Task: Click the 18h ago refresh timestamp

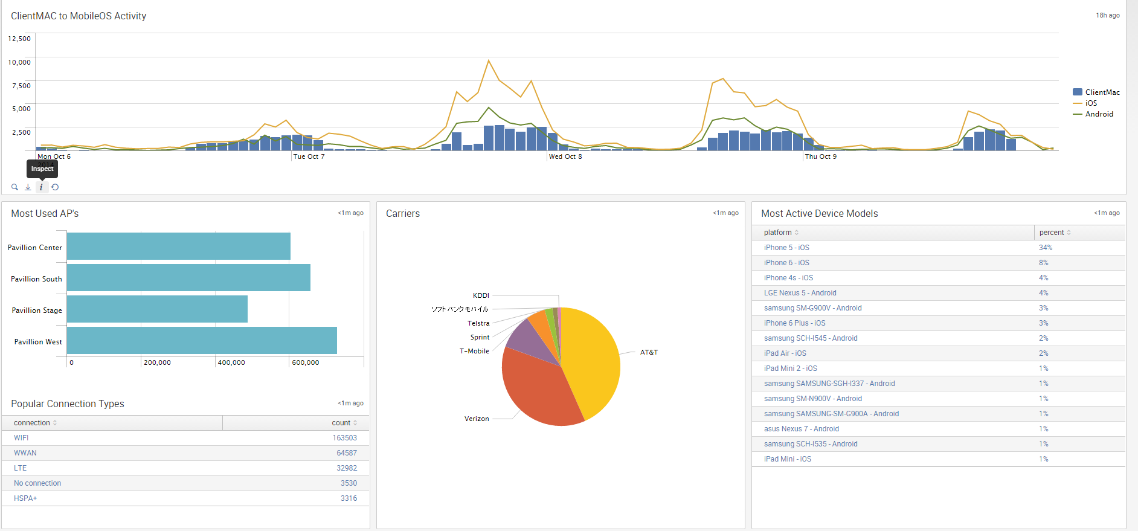Action: tap(1108, 16)
